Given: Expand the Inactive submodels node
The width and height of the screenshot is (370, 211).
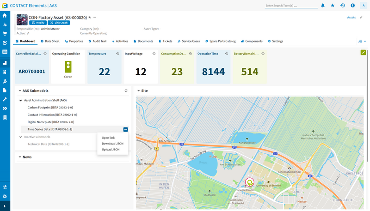Looking at the screenshot, I should point(20,137).
